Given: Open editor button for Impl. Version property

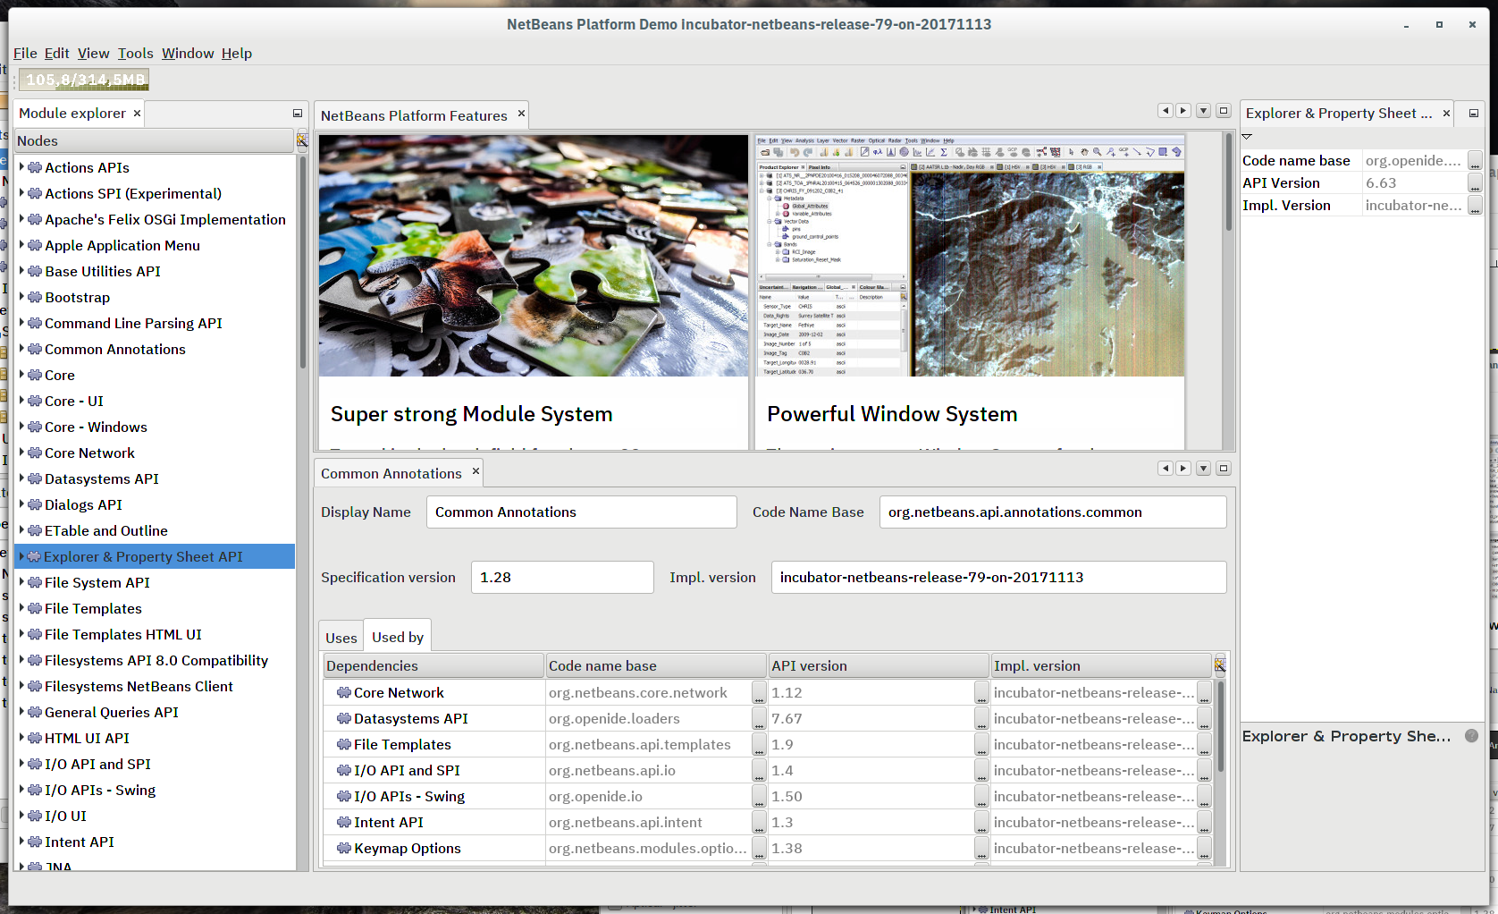Looking at the screenshot, I should [x=1475, y=206].
